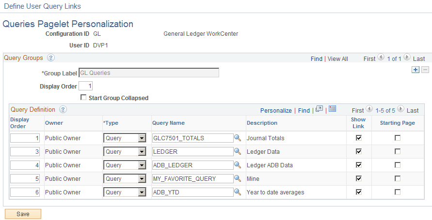This screenshot has height=220, width=432.
Task: Open Query Definition help icon
Action: 63,109
